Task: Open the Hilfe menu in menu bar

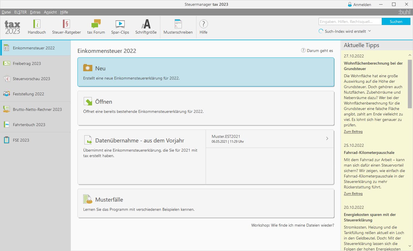Action: tap(64, 12)
